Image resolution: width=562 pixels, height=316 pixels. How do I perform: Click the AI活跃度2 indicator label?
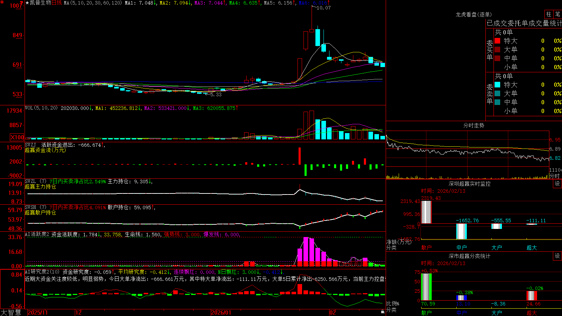pyautogui.click(x=37, y=234)
